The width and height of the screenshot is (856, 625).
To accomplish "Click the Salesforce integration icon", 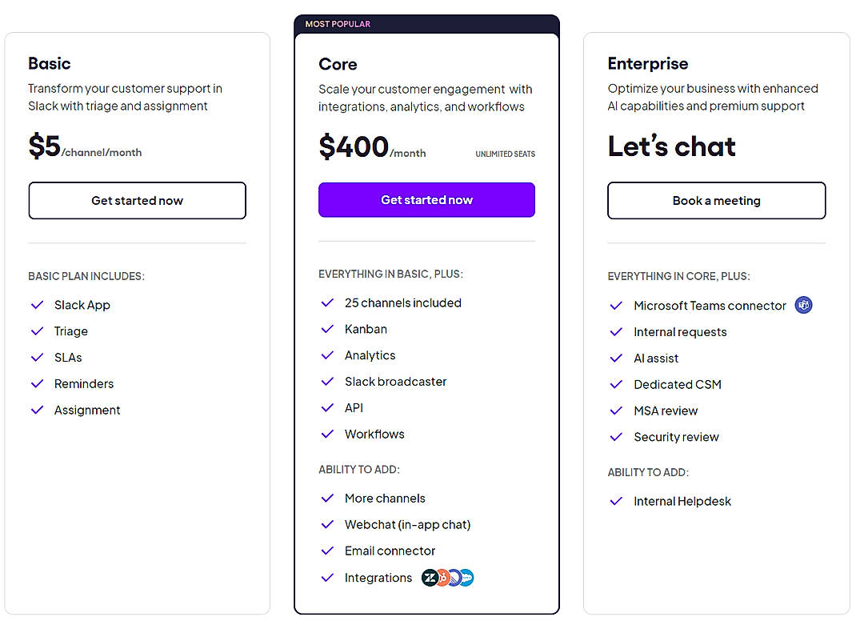I will (x=467, y=577).
